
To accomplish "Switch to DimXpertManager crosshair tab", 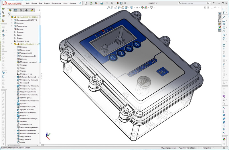I will [26, 10].
